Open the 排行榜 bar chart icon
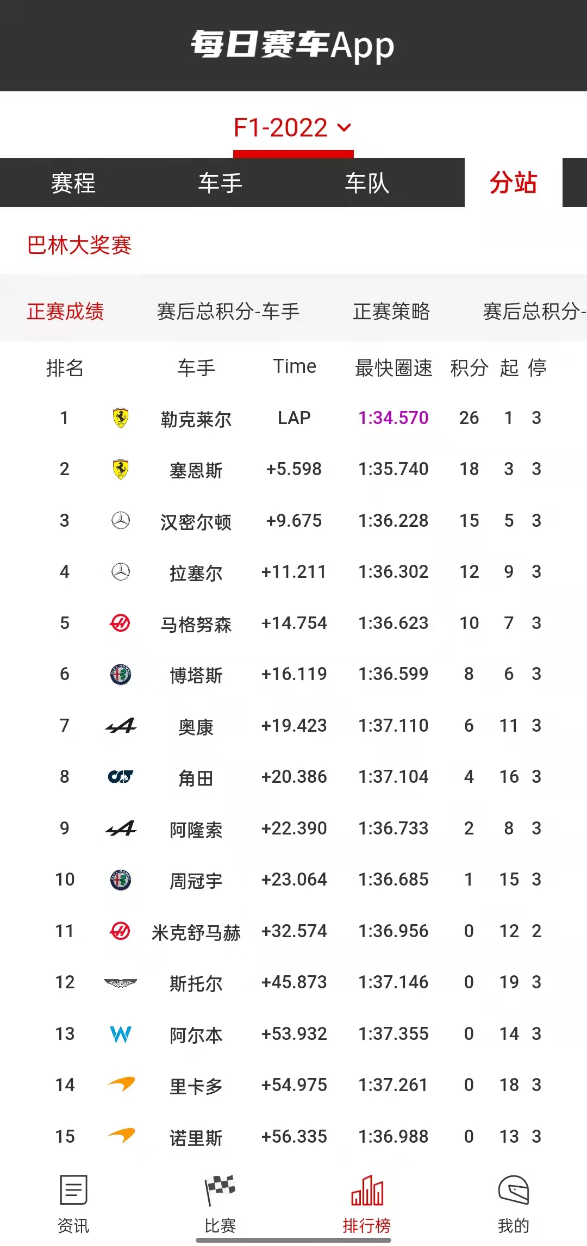587x1246 pixels. pos(367,1191)
